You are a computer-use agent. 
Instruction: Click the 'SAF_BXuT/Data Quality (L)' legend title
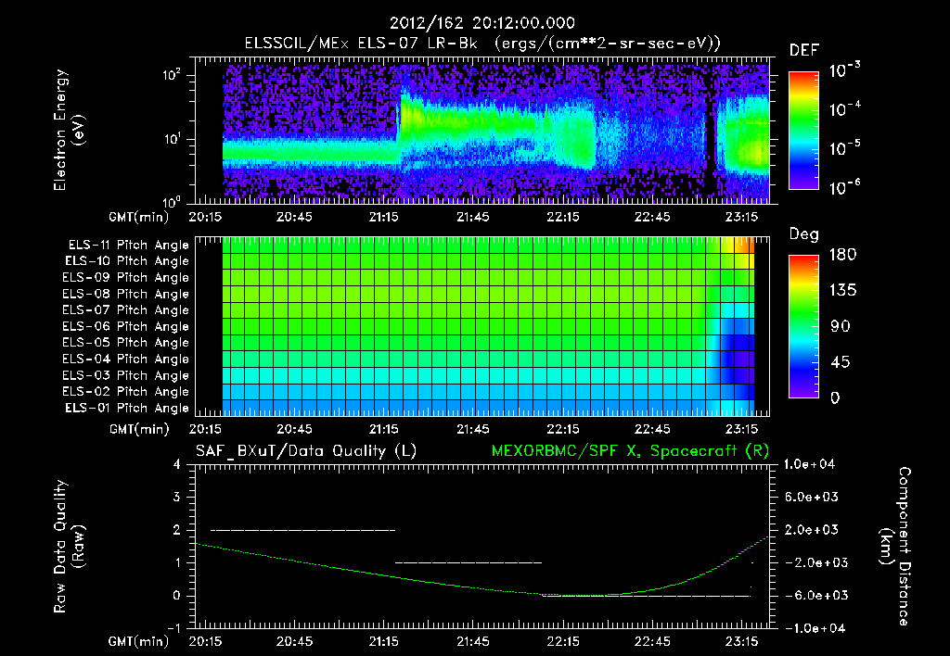[306, 451]
